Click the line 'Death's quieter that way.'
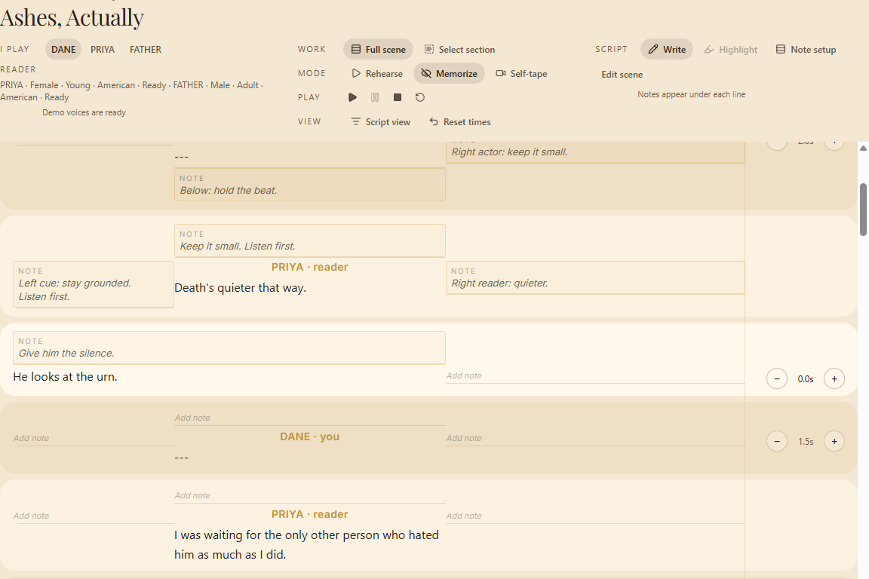 tap(240, 288)
